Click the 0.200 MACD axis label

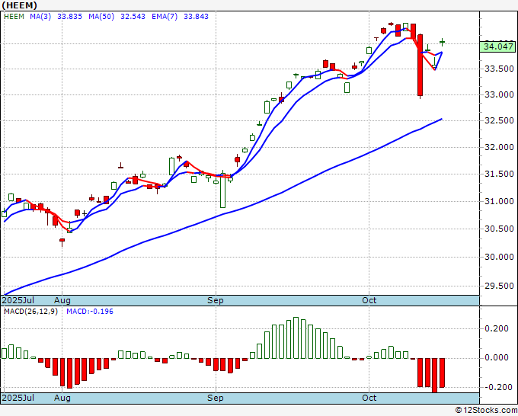[497, 328]
